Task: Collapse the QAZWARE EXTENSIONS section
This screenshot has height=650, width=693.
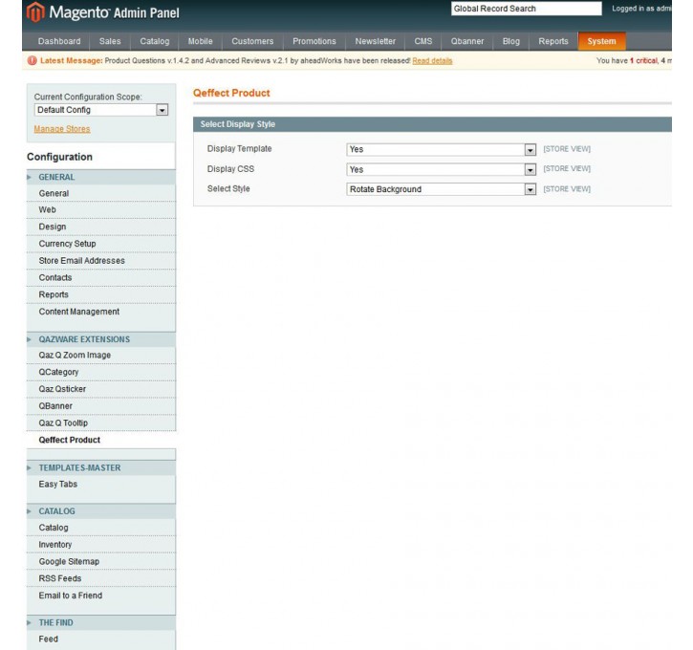Action: [100, 339]
